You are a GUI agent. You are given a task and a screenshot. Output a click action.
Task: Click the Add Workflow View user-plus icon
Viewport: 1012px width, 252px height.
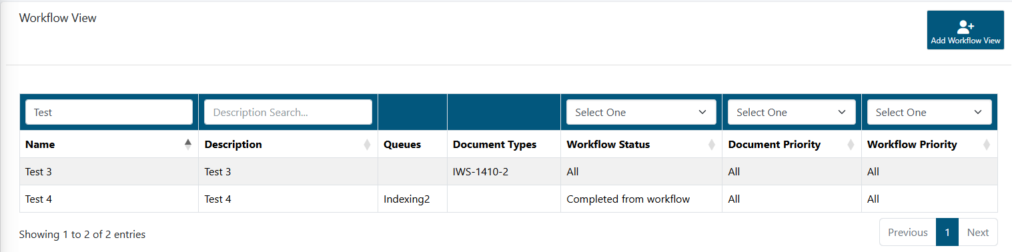click(x=965, y=27)
